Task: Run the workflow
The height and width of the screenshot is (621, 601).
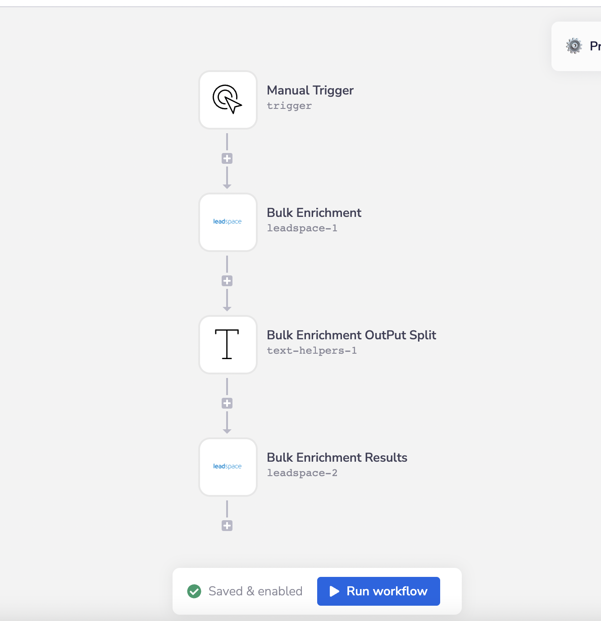Action: point(378,591)
